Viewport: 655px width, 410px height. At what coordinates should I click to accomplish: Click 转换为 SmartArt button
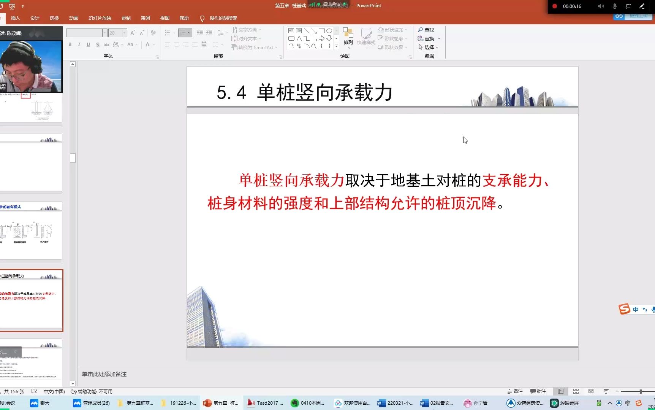coord(254,47)
